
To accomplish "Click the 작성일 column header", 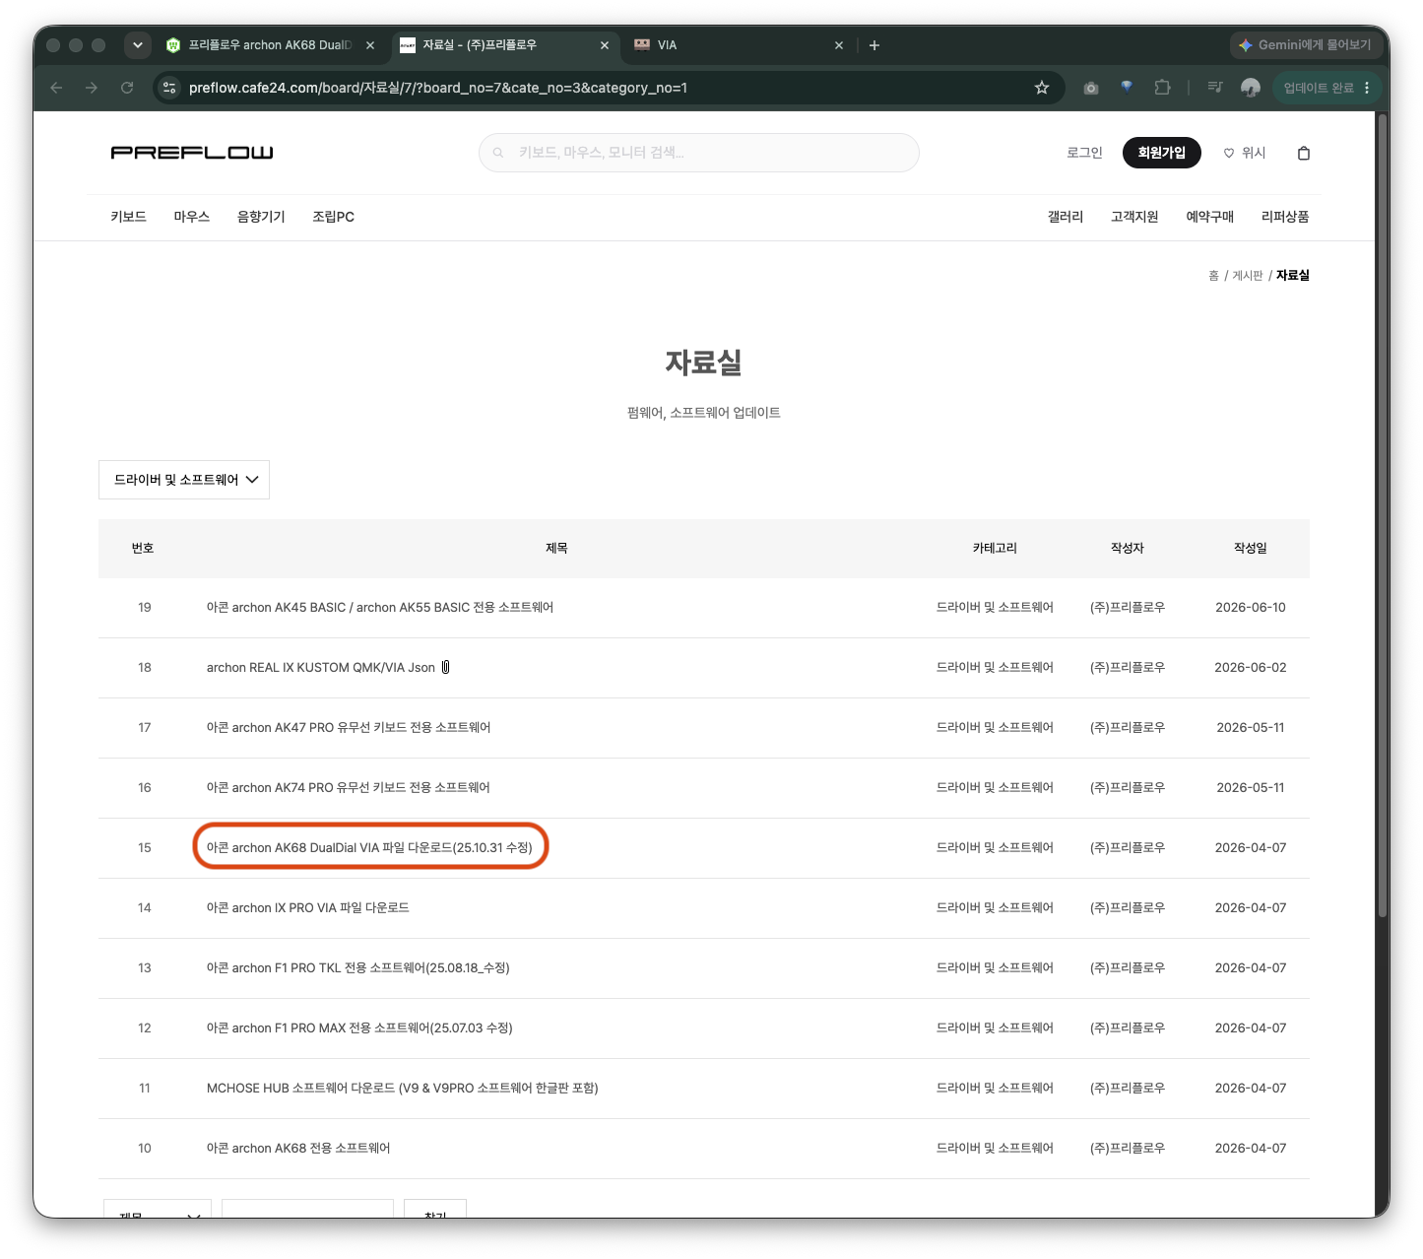I will pos(1251,549).
